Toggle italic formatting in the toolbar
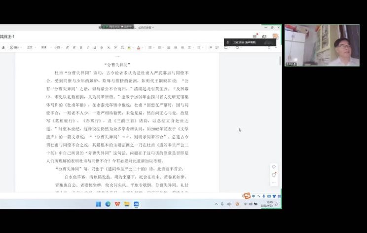This screenshot has height=233, width=367. pos(88,47)
